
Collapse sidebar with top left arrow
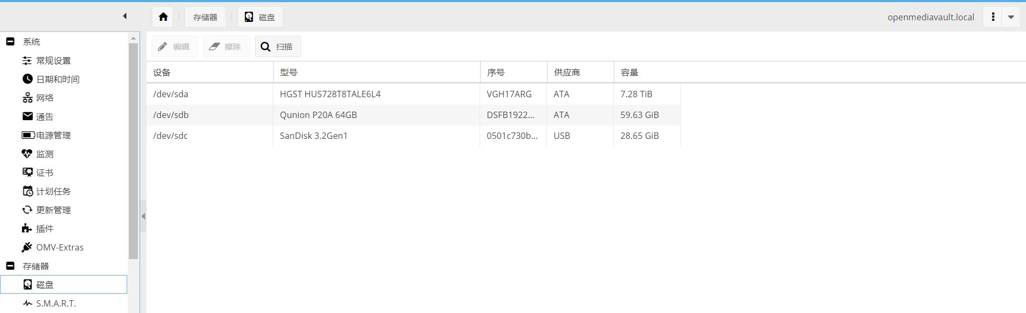click(125, 16)
